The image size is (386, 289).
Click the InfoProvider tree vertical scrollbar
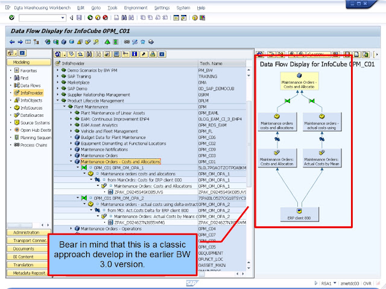tap(249, 144)
